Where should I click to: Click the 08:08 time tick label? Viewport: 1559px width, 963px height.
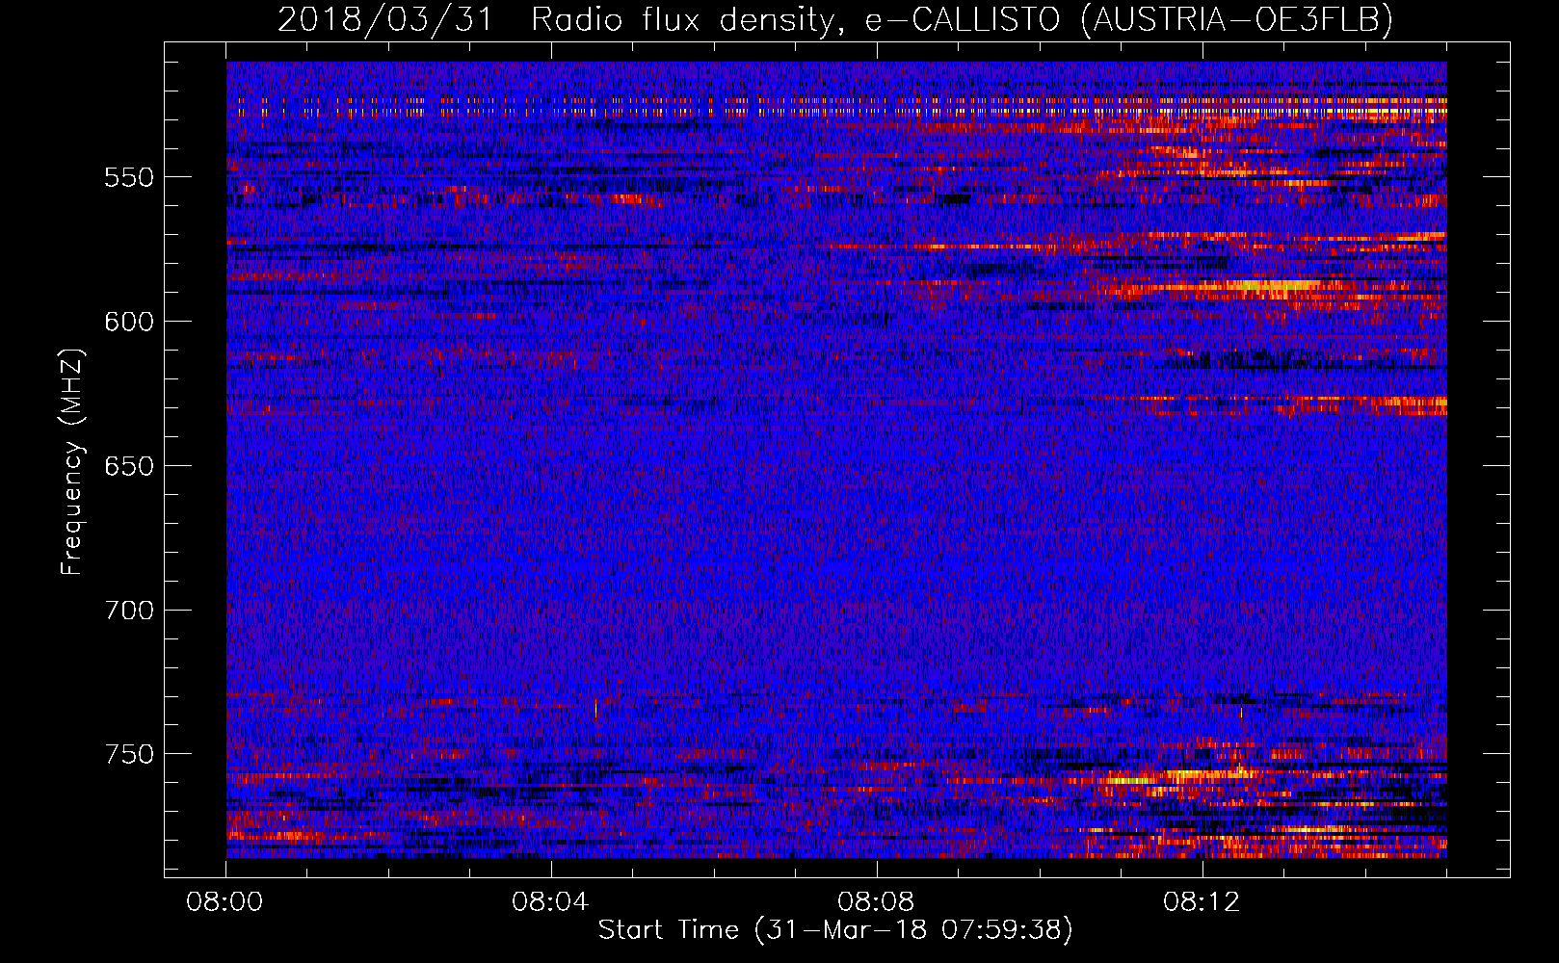coord(876,902)
